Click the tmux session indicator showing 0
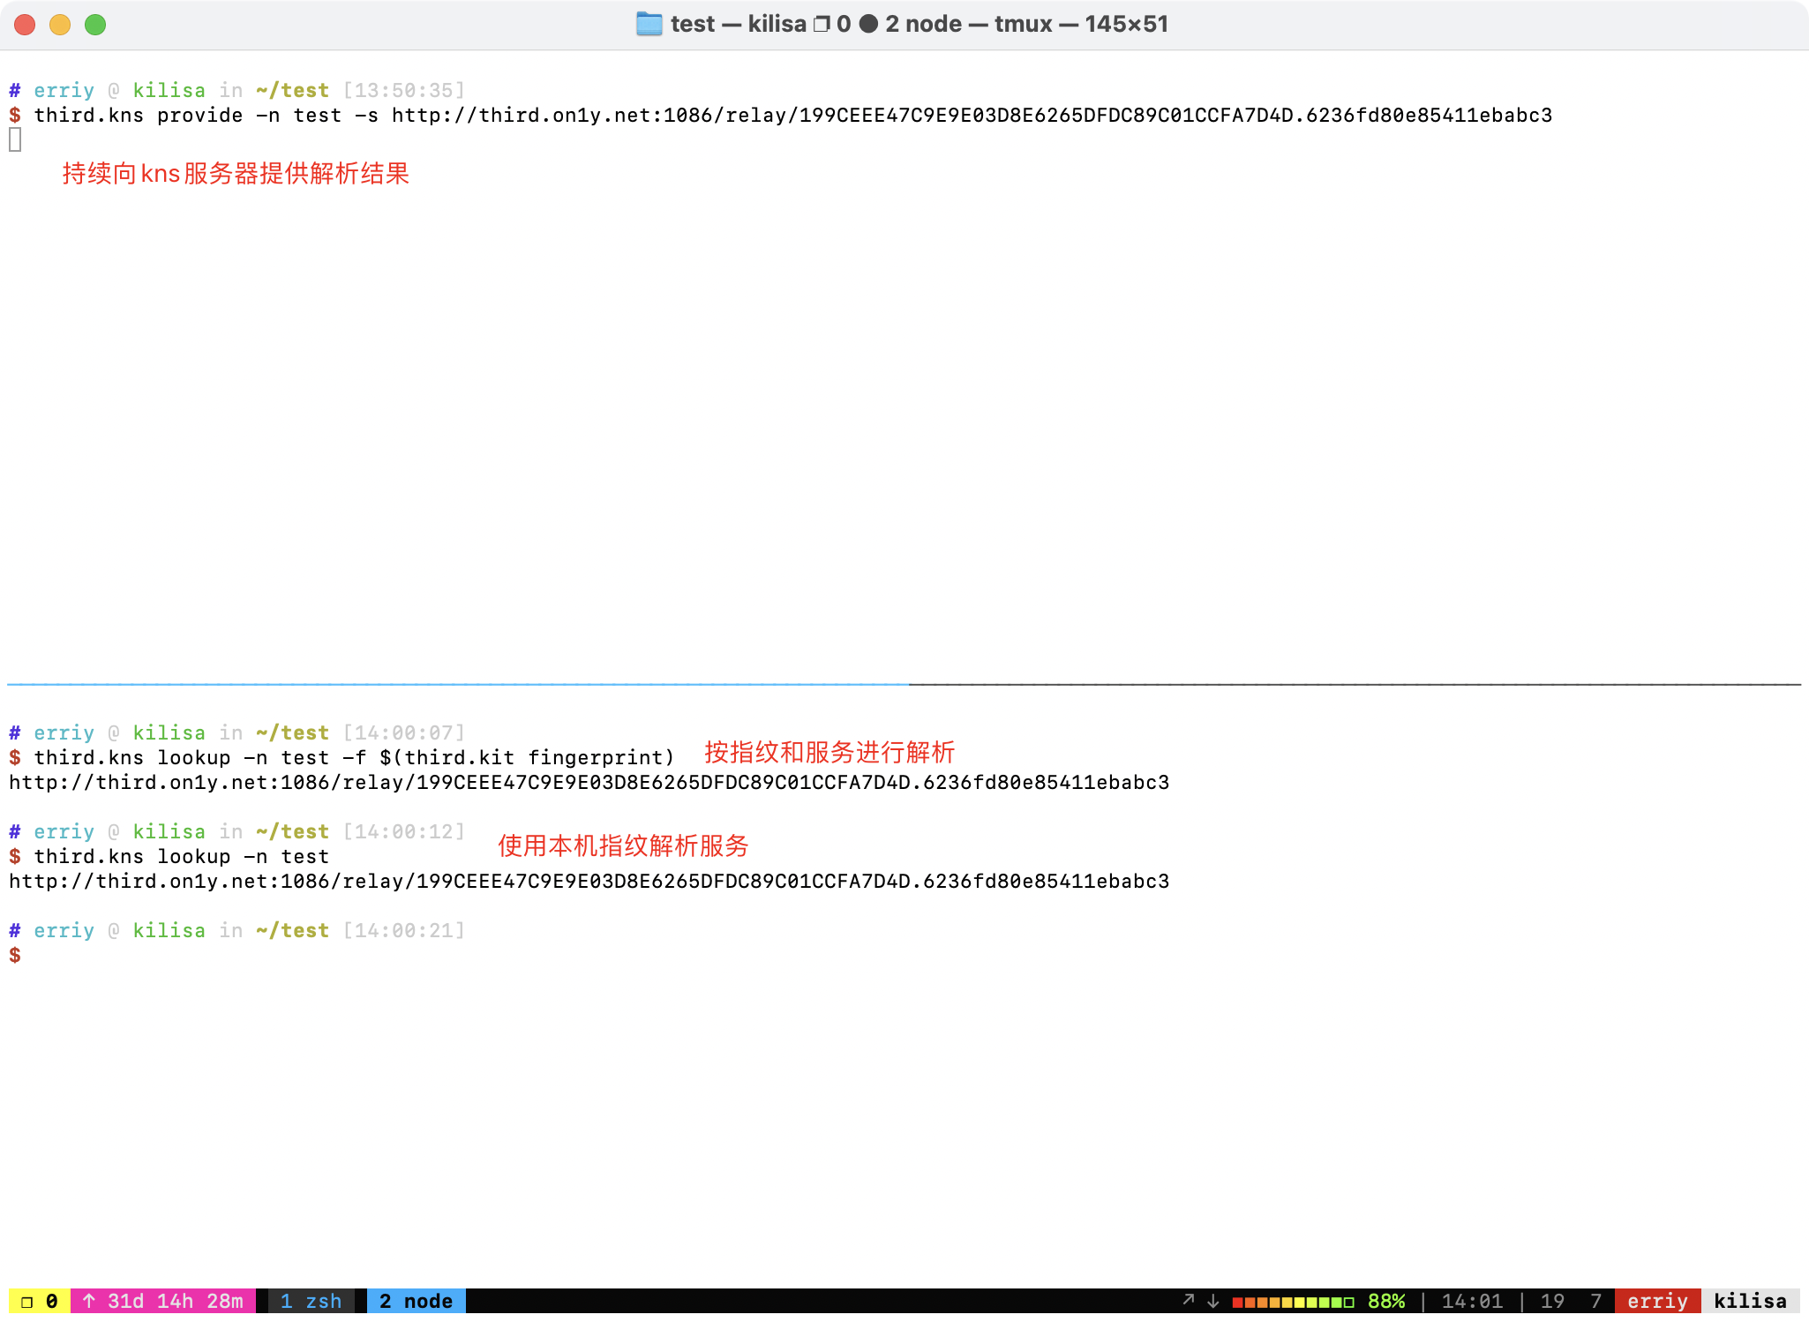Image resolution: width=1809 pixels, height=1322 pixels. (x=39, y=1301)
